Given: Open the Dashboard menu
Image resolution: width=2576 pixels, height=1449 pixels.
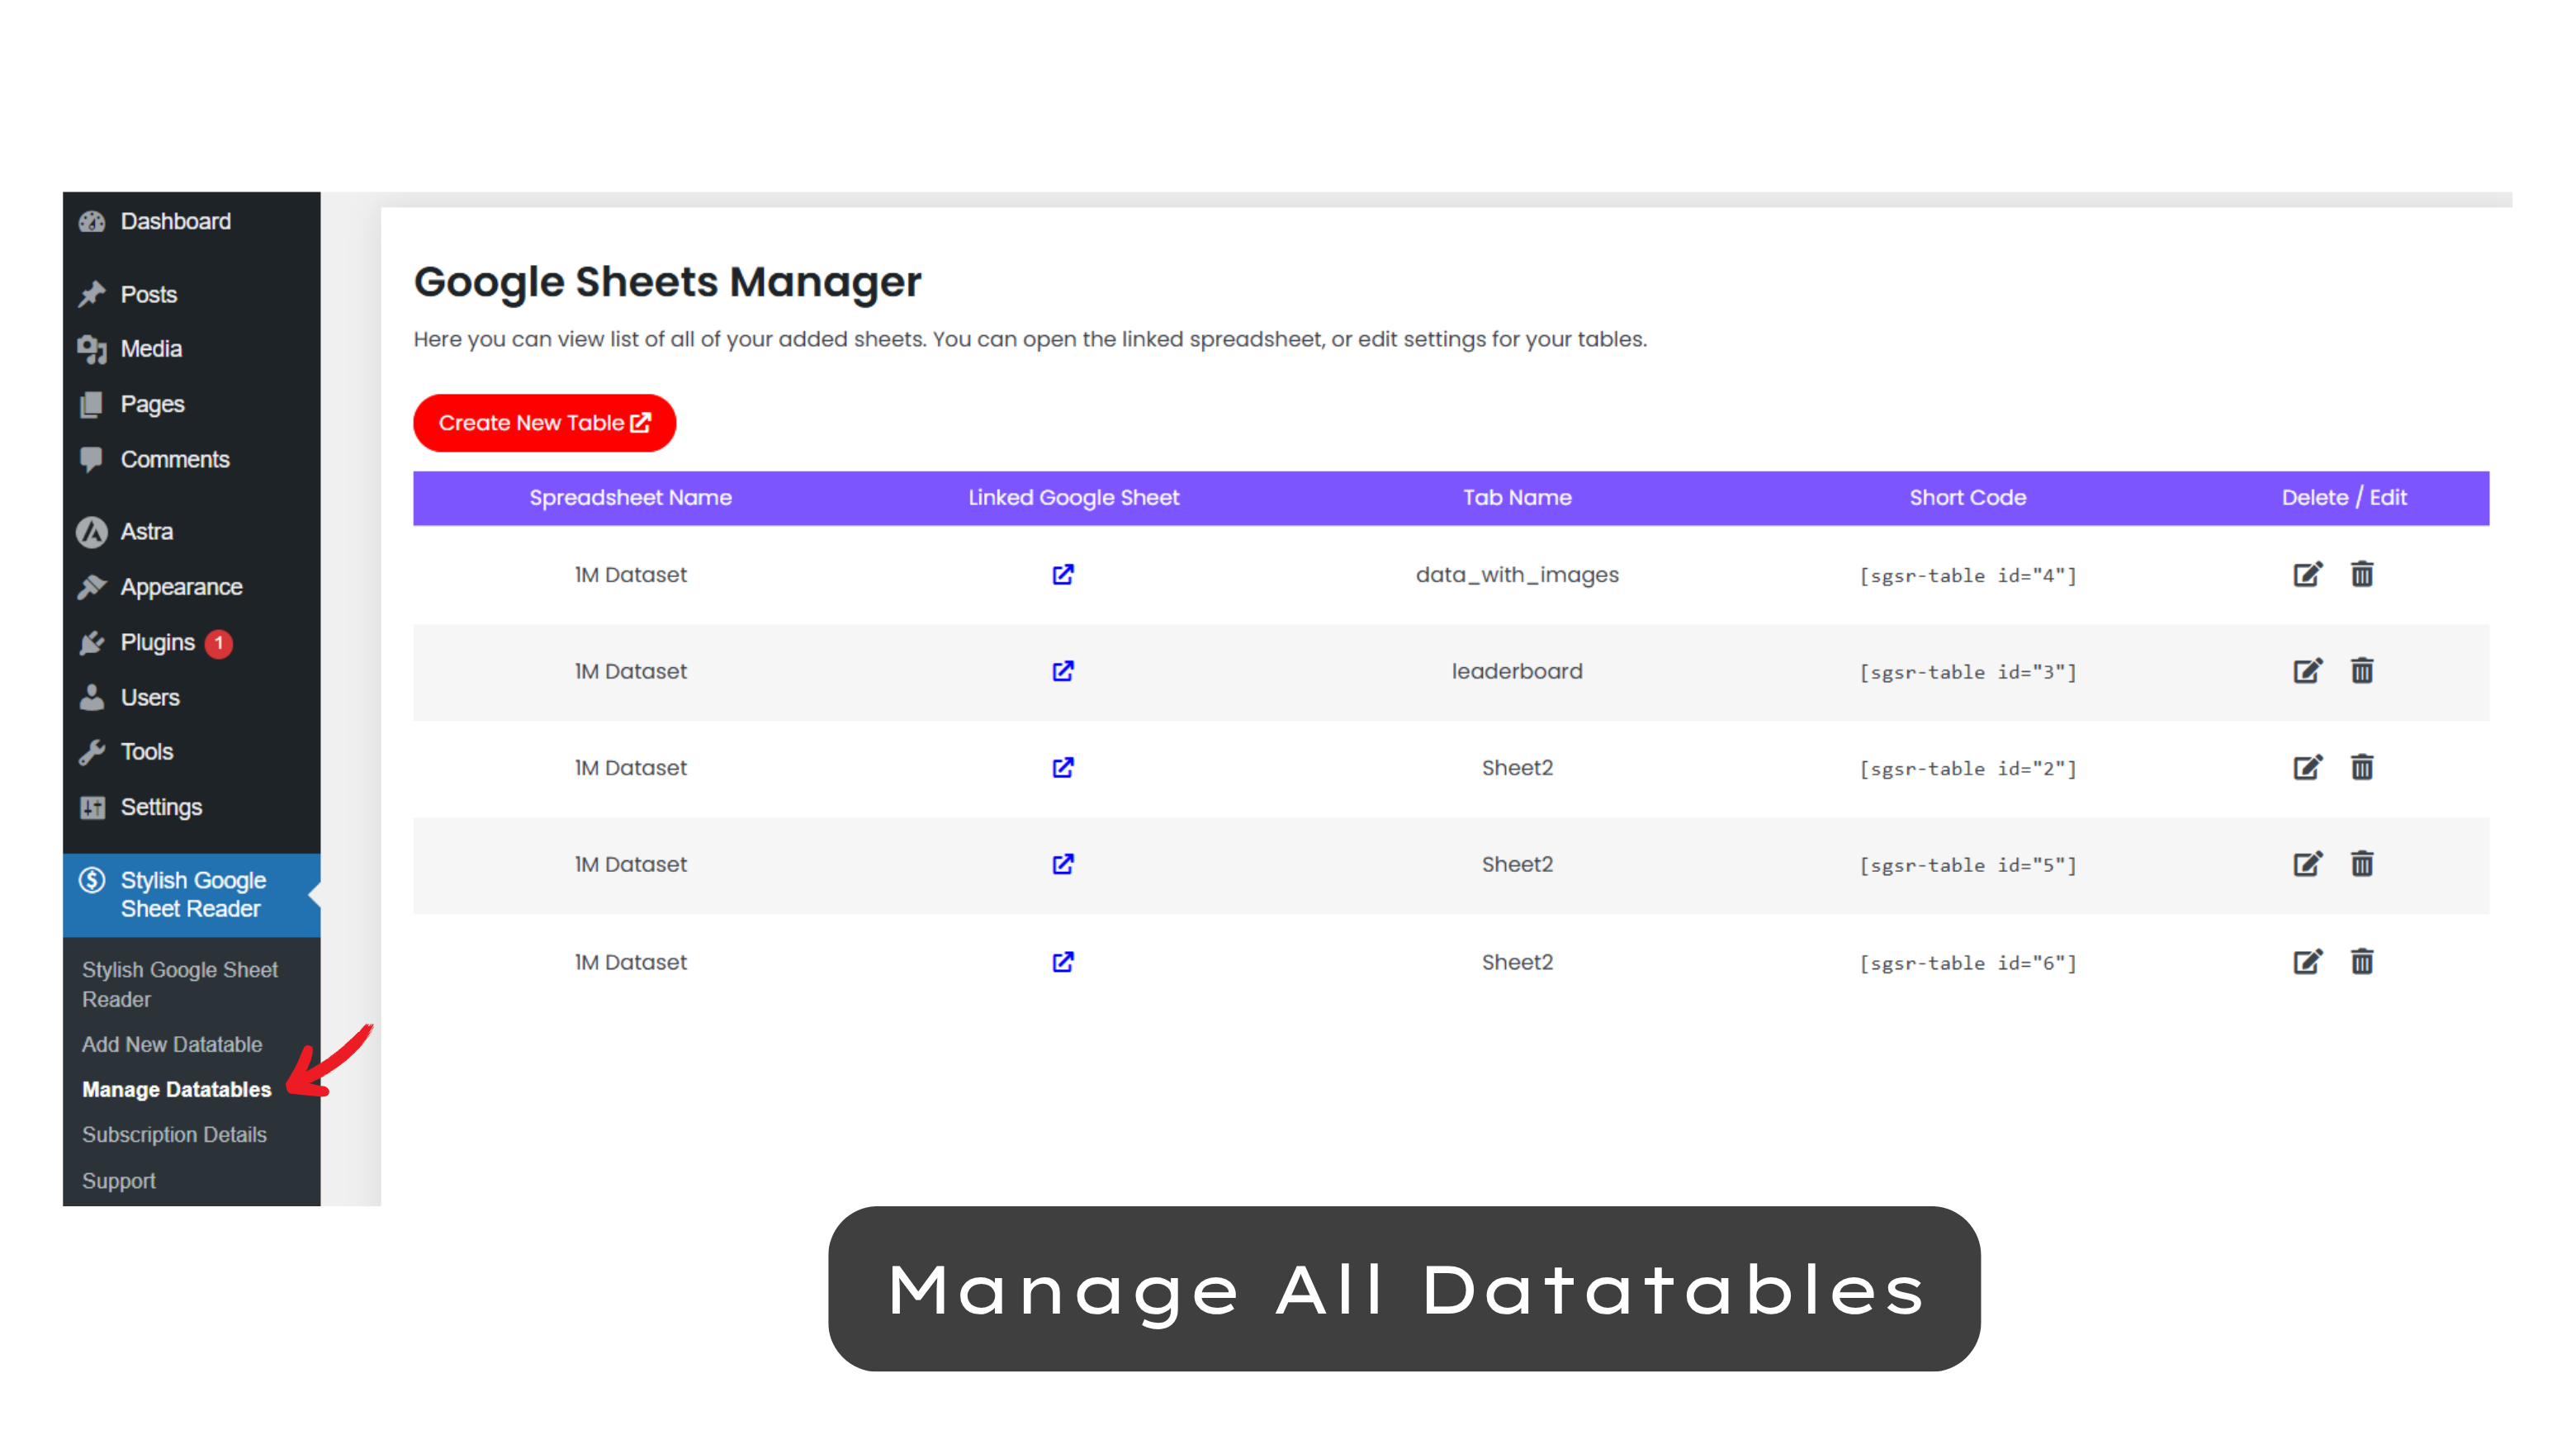Looking at the screenshot, I should pyautogui.click(x=176, y=222).
